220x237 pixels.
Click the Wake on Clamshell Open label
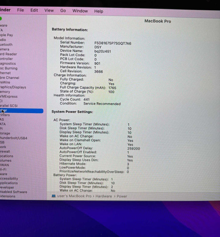click(80, 140)
